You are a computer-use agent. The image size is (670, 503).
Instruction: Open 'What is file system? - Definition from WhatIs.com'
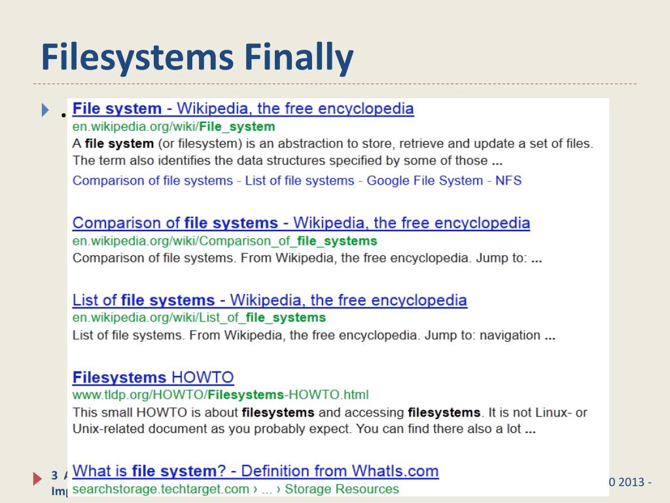tap(256, 471)
